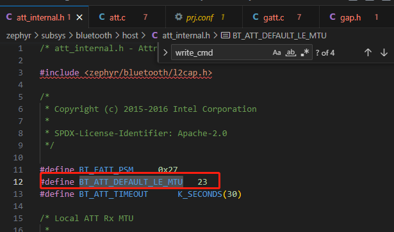Toggle Use Regular Expression option

point(304,52)
